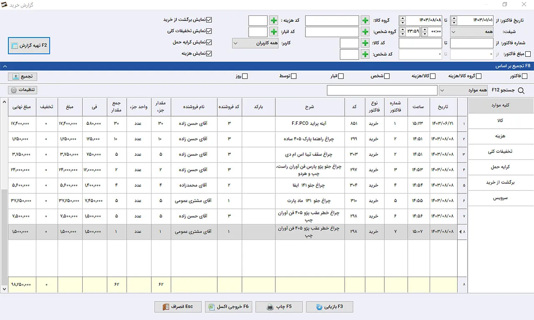Open تنظیمات settings gear button
534x320 pixels.
click(x=23, y=90)
